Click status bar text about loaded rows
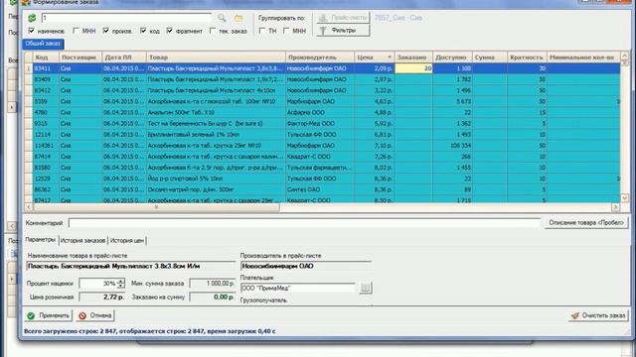The height and width of the screenshot is (357, 636). 150,331
